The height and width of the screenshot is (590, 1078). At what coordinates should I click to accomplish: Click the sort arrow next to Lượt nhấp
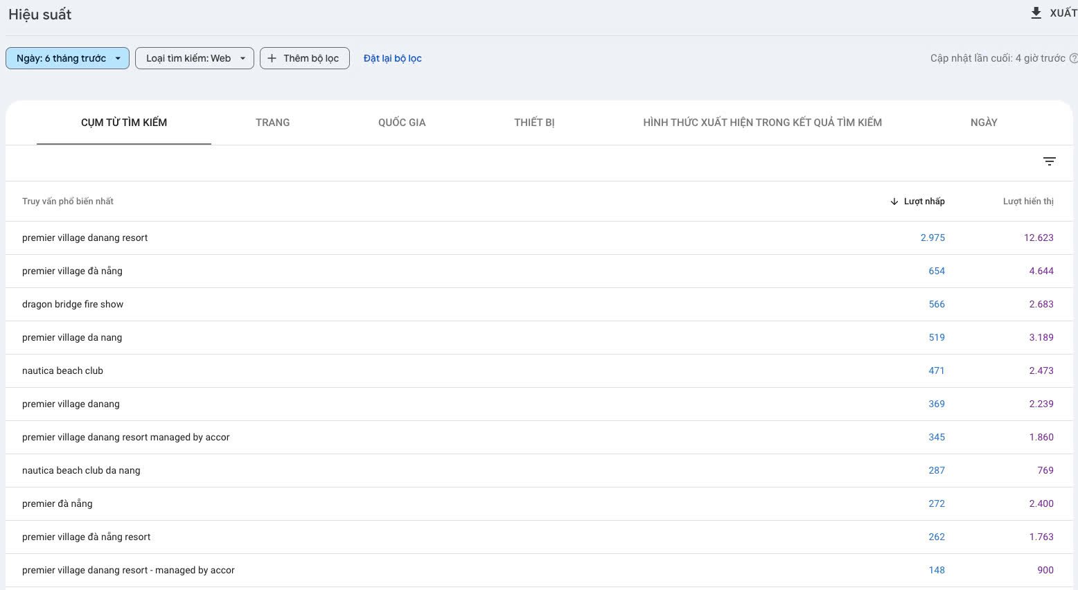click(x=894, y=202)
